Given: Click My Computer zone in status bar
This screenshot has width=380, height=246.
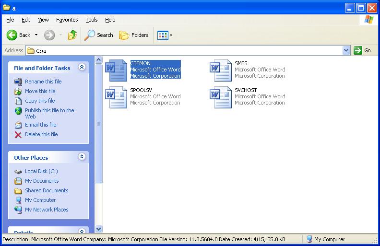Looking at the screenshot, I should coord(325,239).
